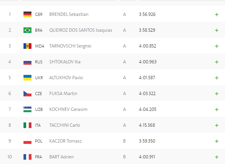Click the Uzbekistan flag icon

[27, 109]
